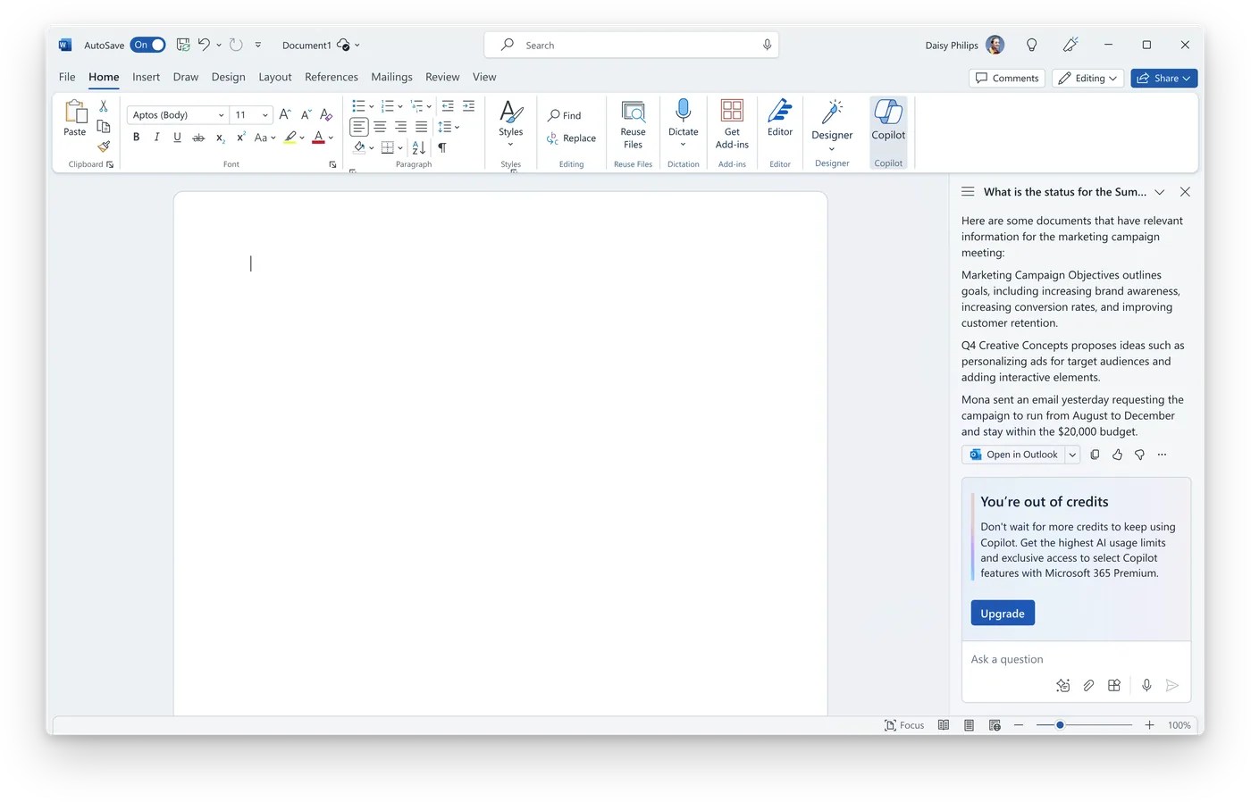Copy the Copilot response

click(x=1095, y=455)
